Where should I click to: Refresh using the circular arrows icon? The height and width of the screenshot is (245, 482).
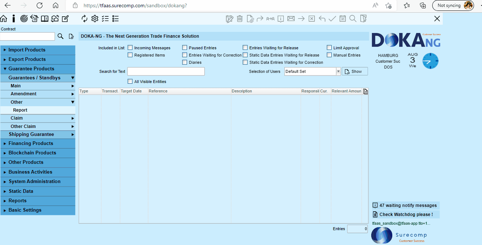(x=85, y=18)
